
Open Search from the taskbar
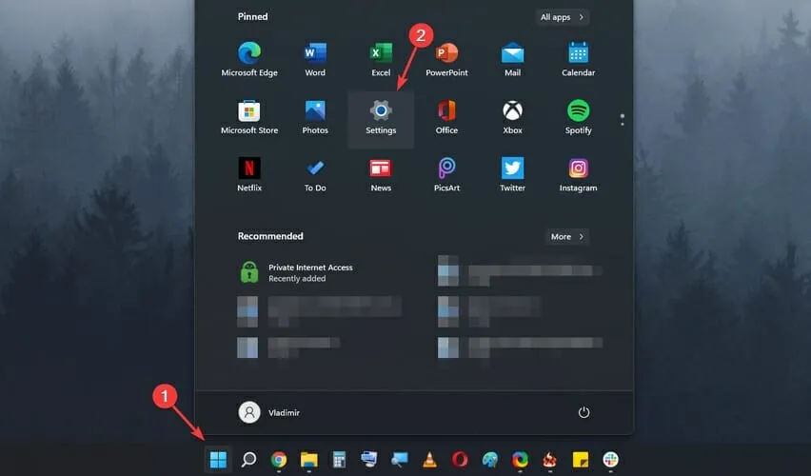(x=248, y=460)
